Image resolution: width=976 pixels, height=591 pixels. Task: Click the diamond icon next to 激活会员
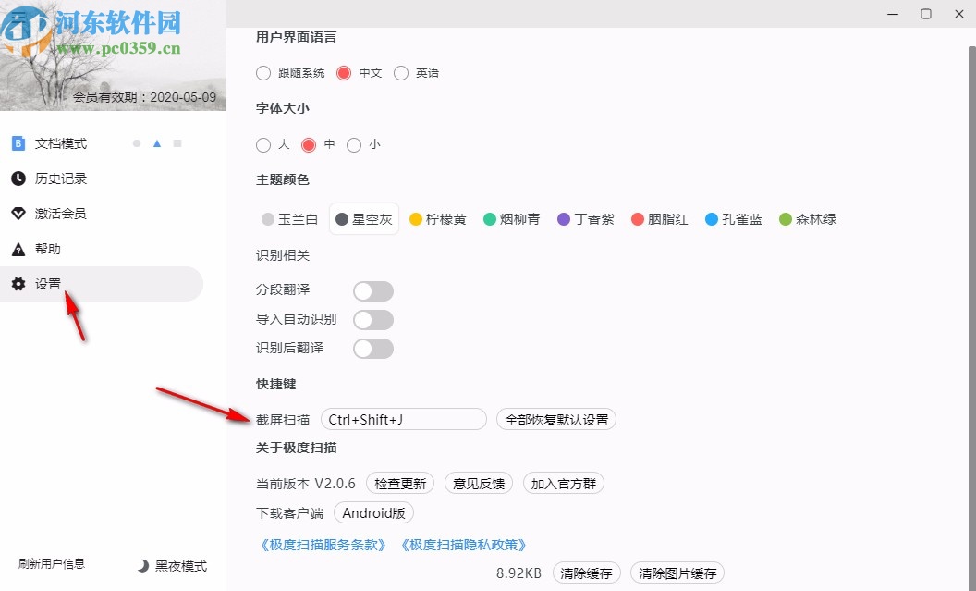[x=19, y=214]
